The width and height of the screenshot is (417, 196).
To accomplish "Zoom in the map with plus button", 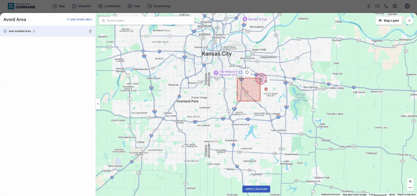I will (x=410, y=181).
